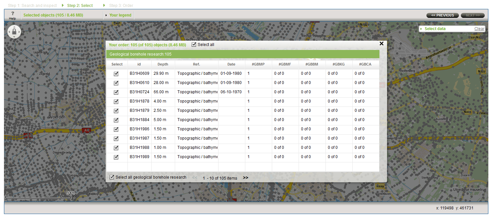Go to Step 1: Search and inspect
This screenshot has height=217, width=491.
click(x=32, y=6)
